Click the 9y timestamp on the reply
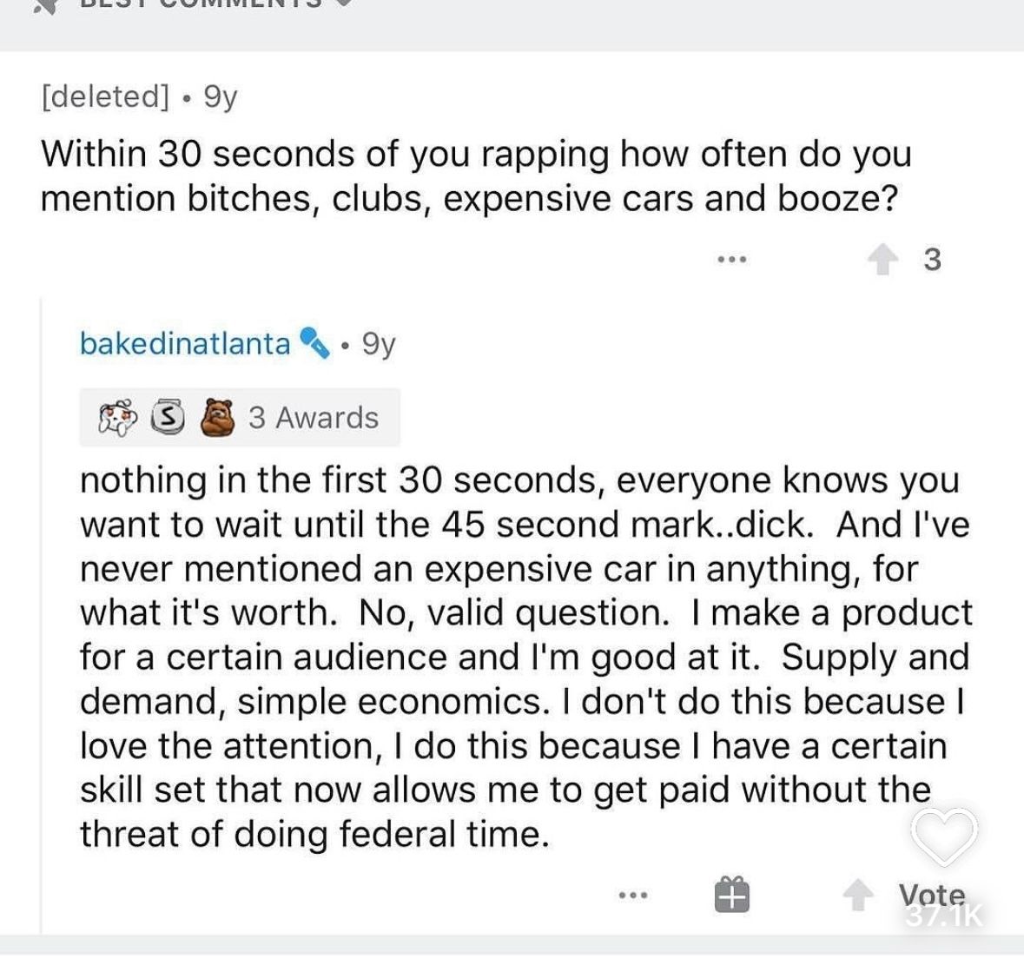Viewport: 1024px width, 972px height. (x=379, y=344)
